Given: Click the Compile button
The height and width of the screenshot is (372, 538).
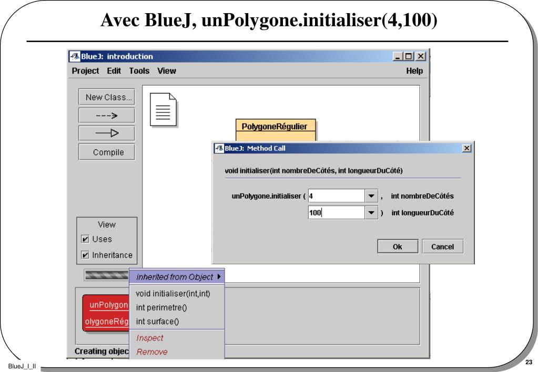Looking at the screenshot, I should click(106, 152).
